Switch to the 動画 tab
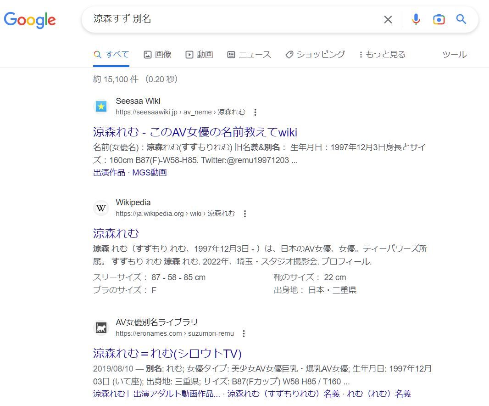The image size is (489, 406). [199, 55]
